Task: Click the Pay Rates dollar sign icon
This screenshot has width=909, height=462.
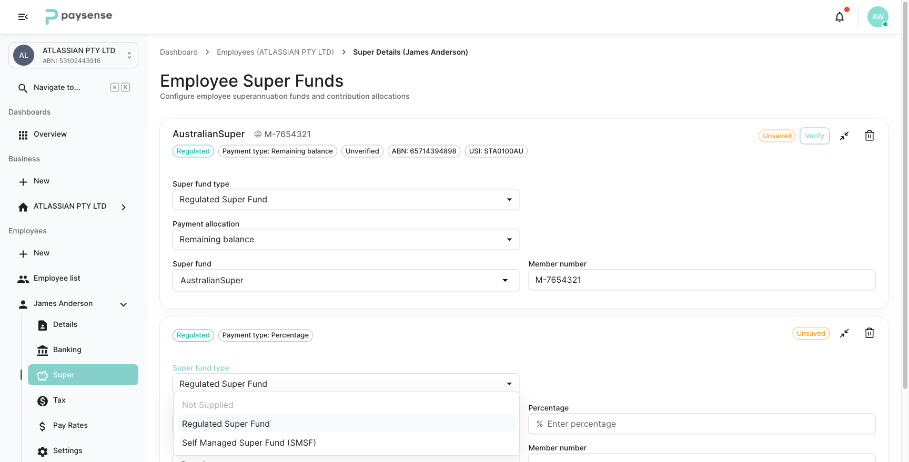Action: [43, 426]
